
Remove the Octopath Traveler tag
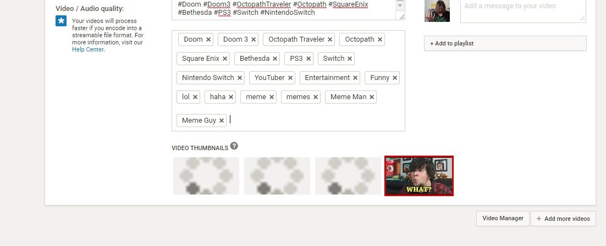pyautogui.click(x=330, y=39)
